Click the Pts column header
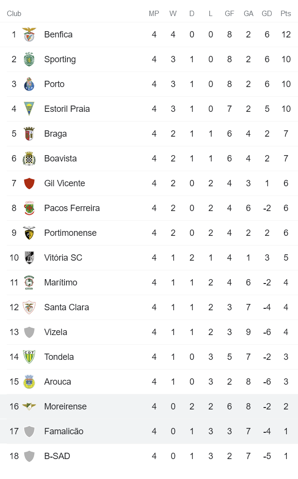The image size is (298, 479). [286, 14]
